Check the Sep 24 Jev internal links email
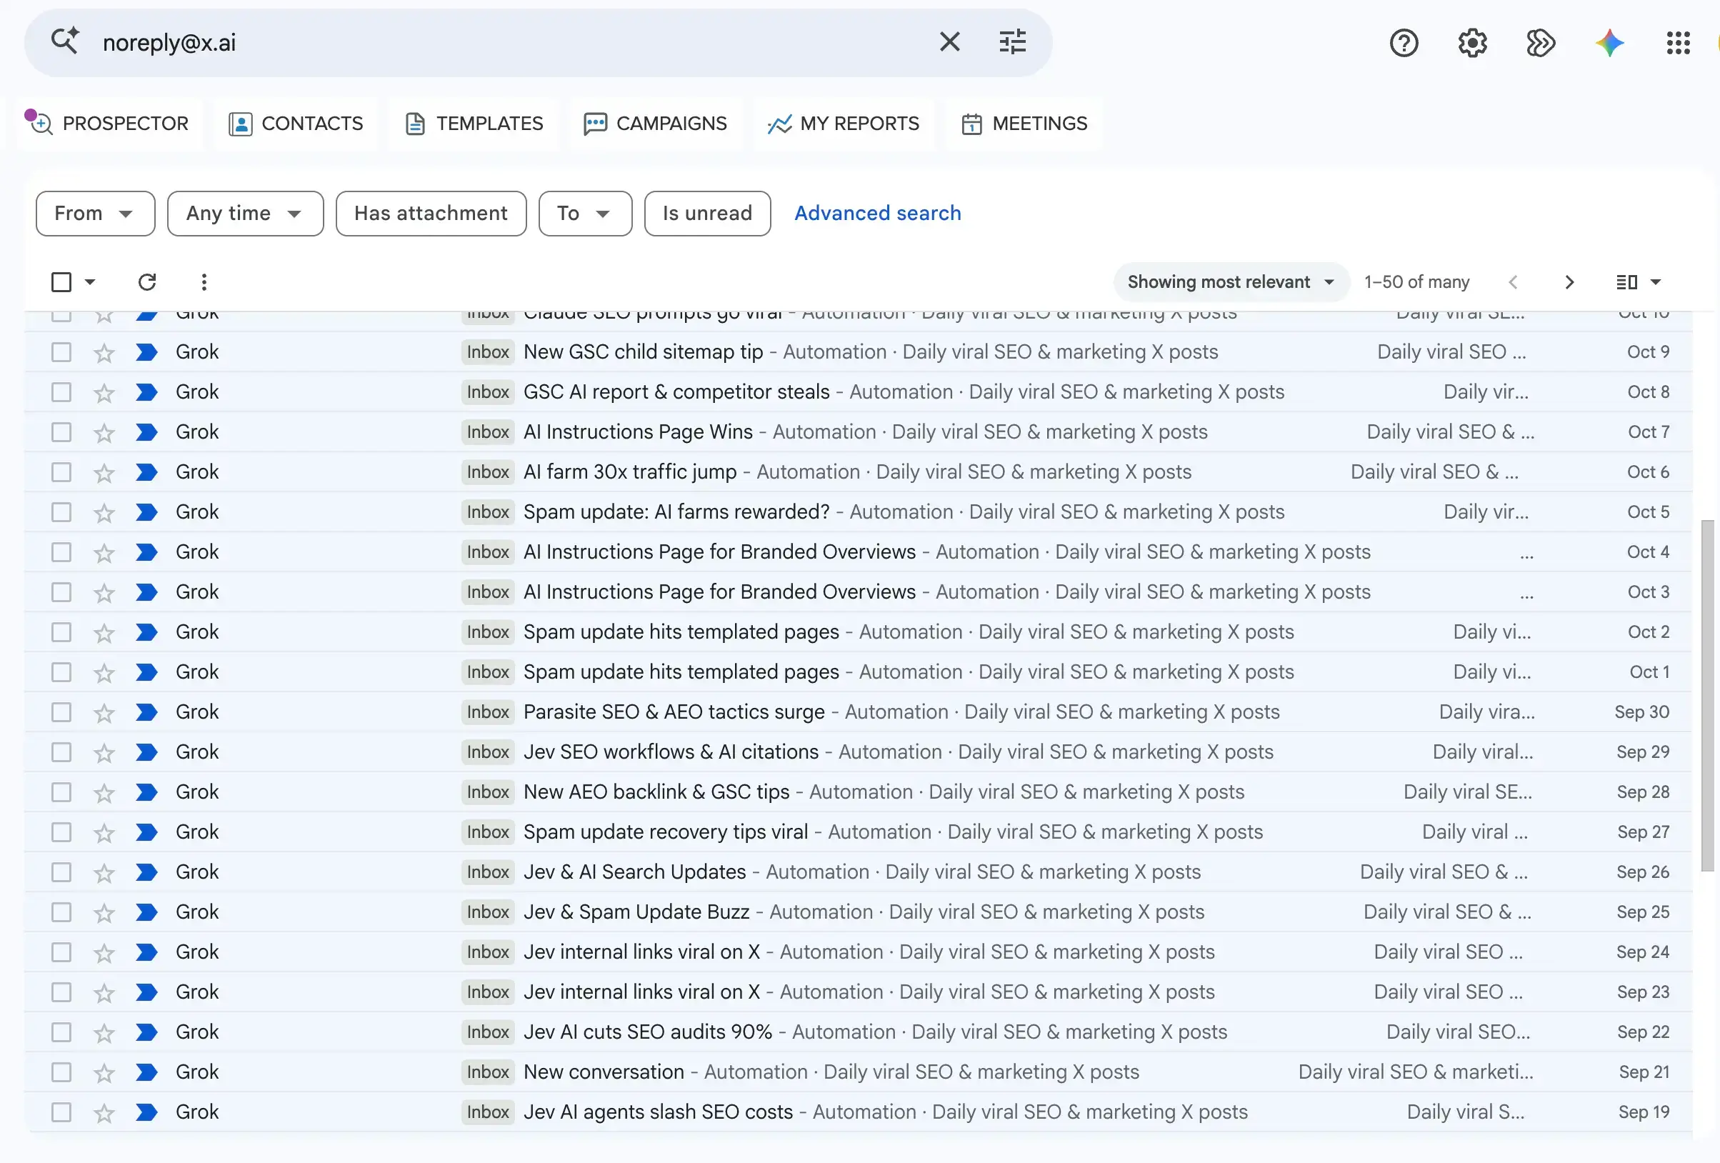Image resolution: width=1720 pixels, height=1163 pixels. [x=61, y=952]
